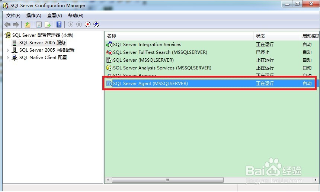This screenshot has width=320, height=192.
Task: Maximize the Configuration Manager window
Action: tap(297, 4)
